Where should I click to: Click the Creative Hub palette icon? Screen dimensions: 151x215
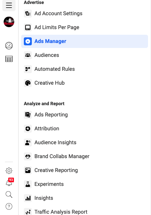[x=28, y=83]
